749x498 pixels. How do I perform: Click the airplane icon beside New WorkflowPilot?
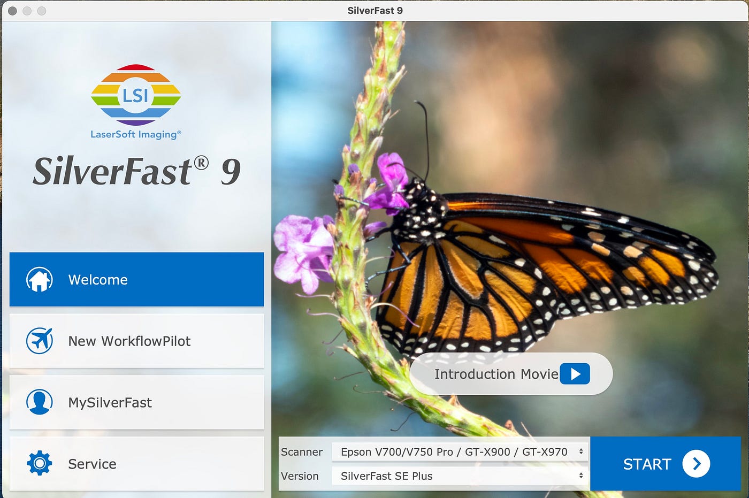tap(40, 341)
